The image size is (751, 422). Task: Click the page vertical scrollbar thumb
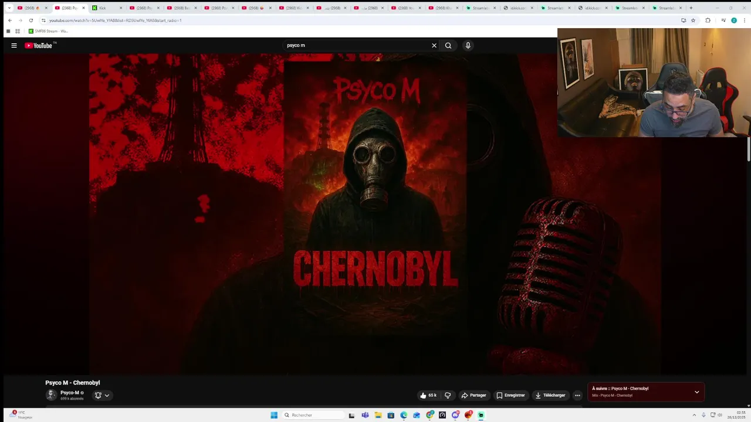pos(749,148)
